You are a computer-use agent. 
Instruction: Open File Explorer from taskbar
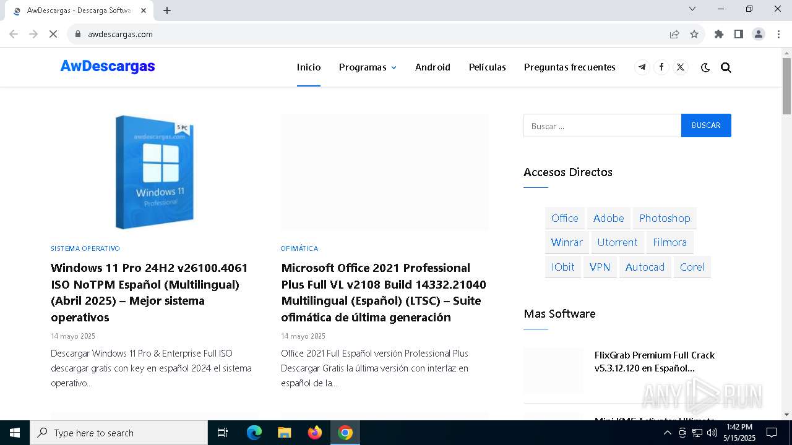coord(284,433)
